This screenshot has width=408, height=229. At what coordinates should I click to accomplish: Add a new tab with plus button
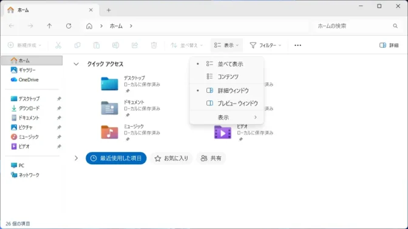click(x=109, y=10)
